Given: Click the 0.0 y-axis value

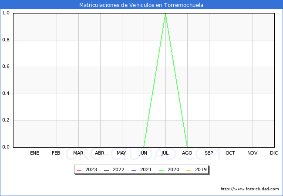Looking at the screenshot, I should tap(6, 147).
